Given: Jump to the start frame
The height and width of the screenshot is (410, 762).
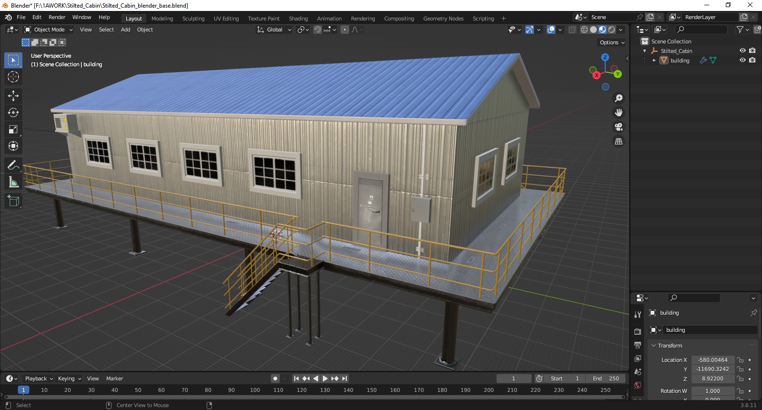Looking at the screenshot, I should [296, 379].
